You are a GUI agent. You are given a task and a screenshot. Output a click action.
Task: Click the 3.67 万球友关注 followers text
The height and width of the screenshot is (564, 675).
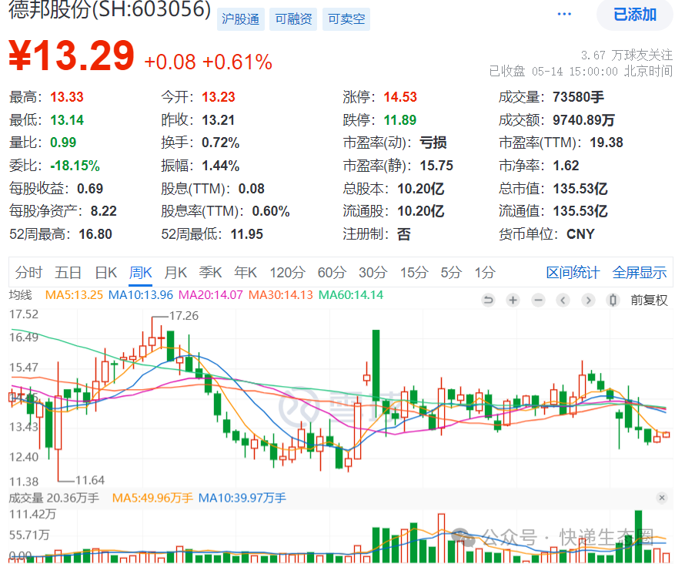[x=627, y=55]
